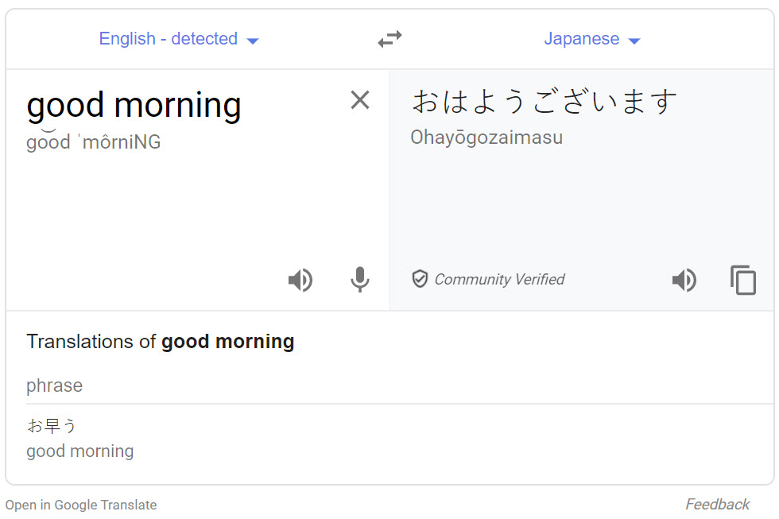
Task: Click the phonetic pronunciation under source text
Action: pos(94,142)
